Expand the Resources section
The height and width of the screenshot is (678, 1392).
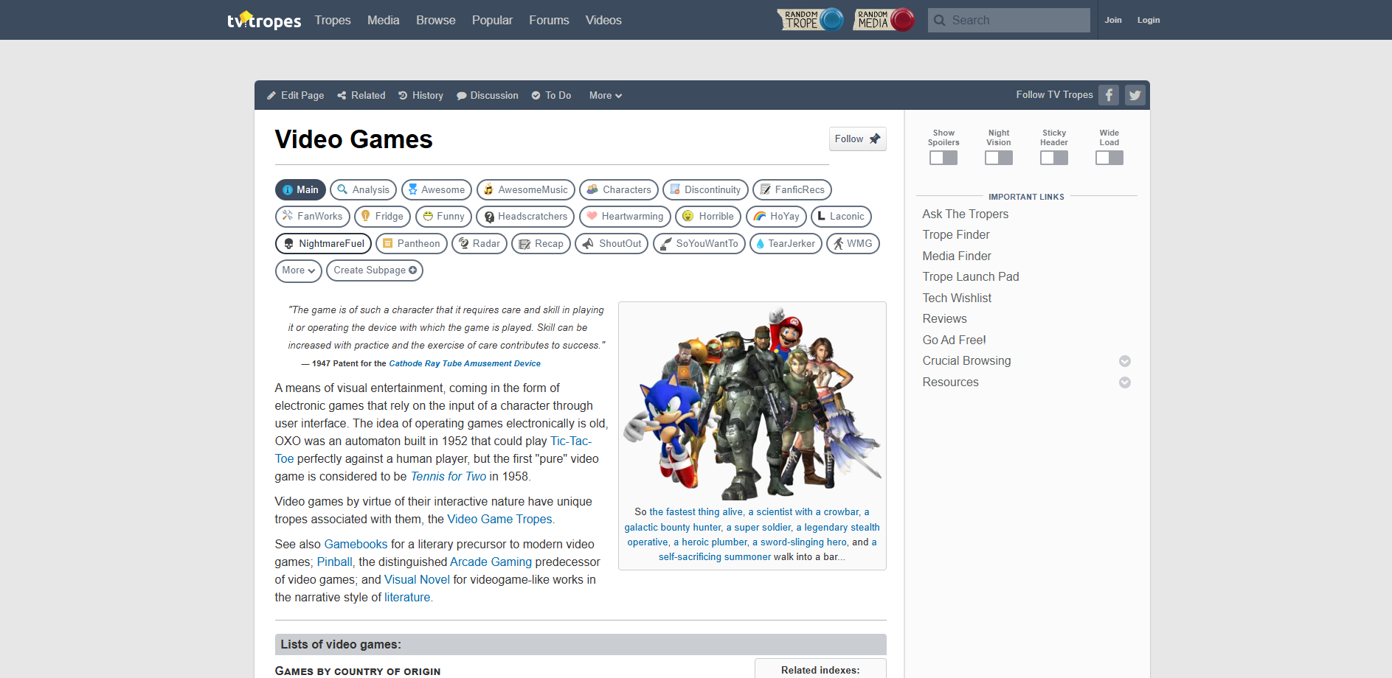pos(1125,382)
